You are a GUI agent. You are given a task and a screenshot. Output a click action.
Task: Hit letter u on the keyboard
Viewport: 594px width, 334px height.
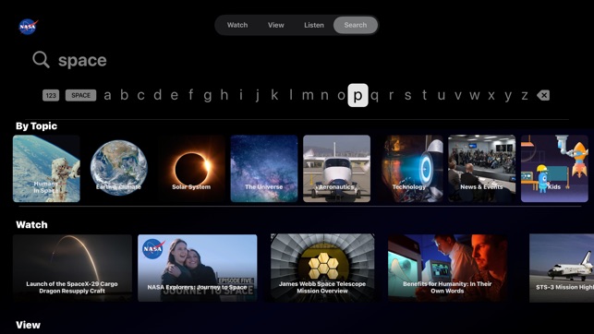click(442, 95)
